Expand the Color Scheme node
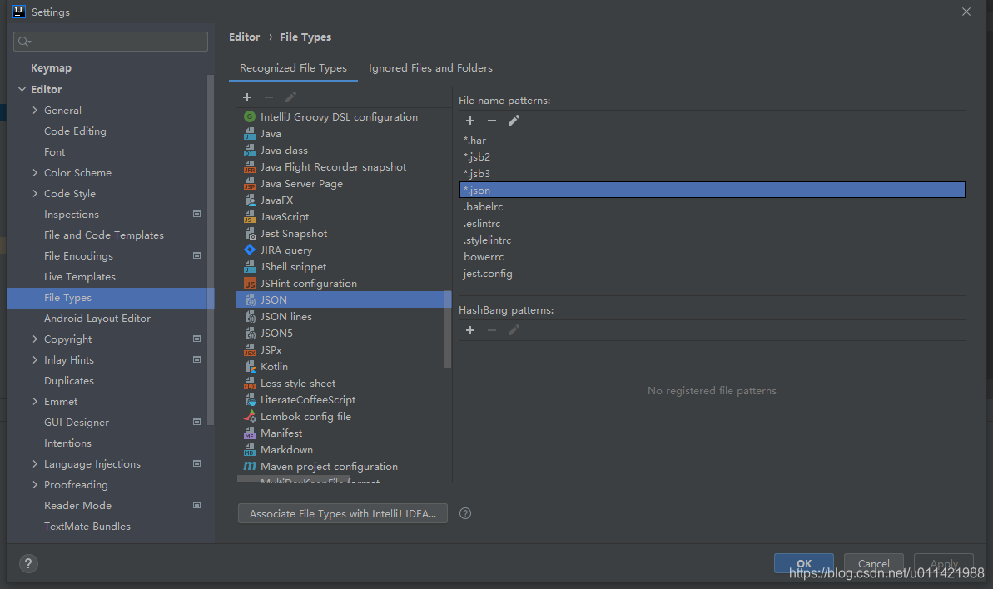993x589 pixels. pyautogui.click(x=35, y=173)
